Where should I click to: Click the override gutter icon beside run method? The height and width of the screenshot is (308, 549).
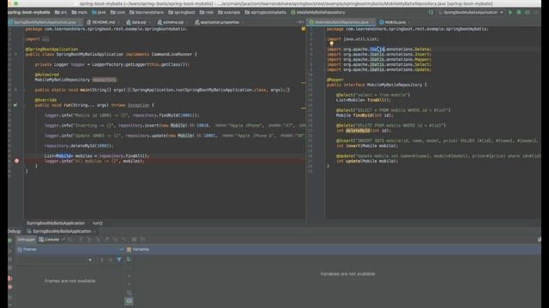[x=15, y=104]
